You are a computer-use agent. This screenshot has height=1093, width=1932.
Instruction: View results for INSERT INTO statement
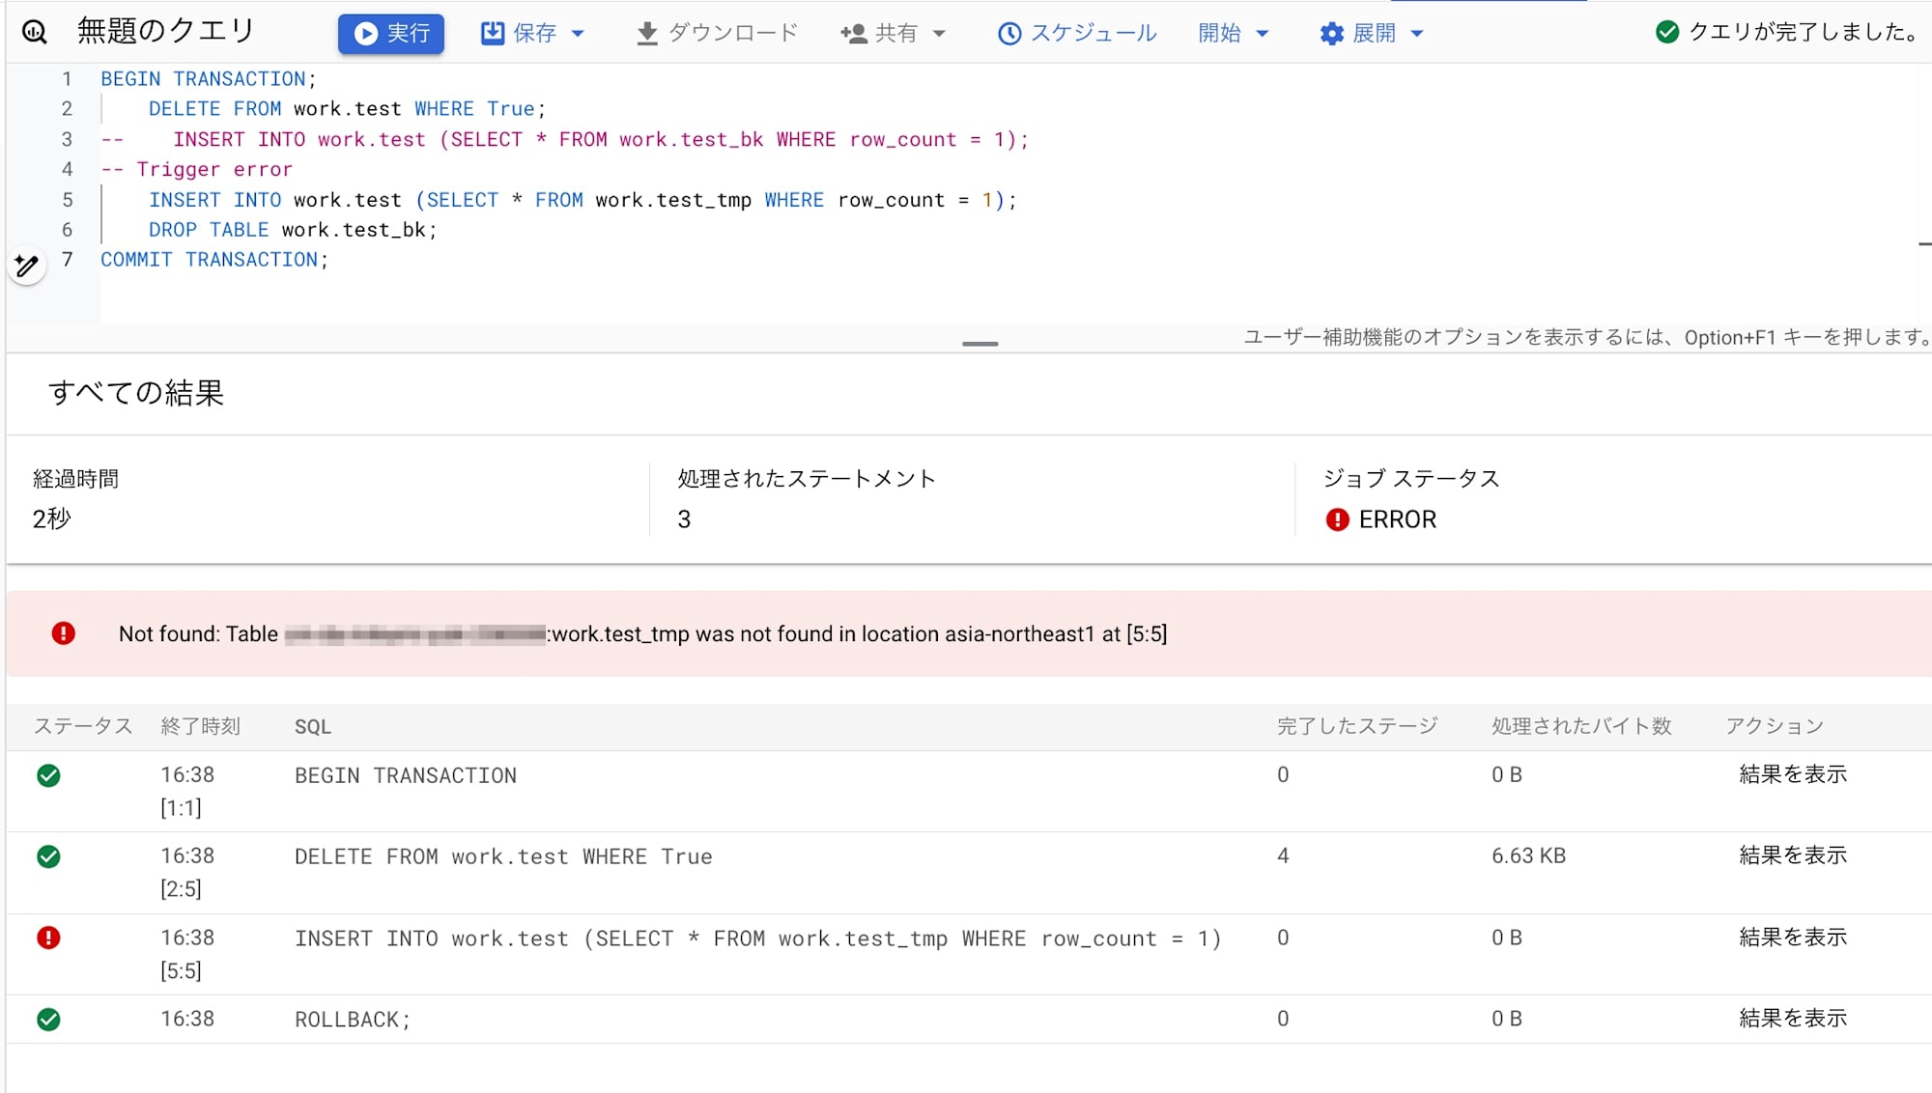tap(1793, 938)
